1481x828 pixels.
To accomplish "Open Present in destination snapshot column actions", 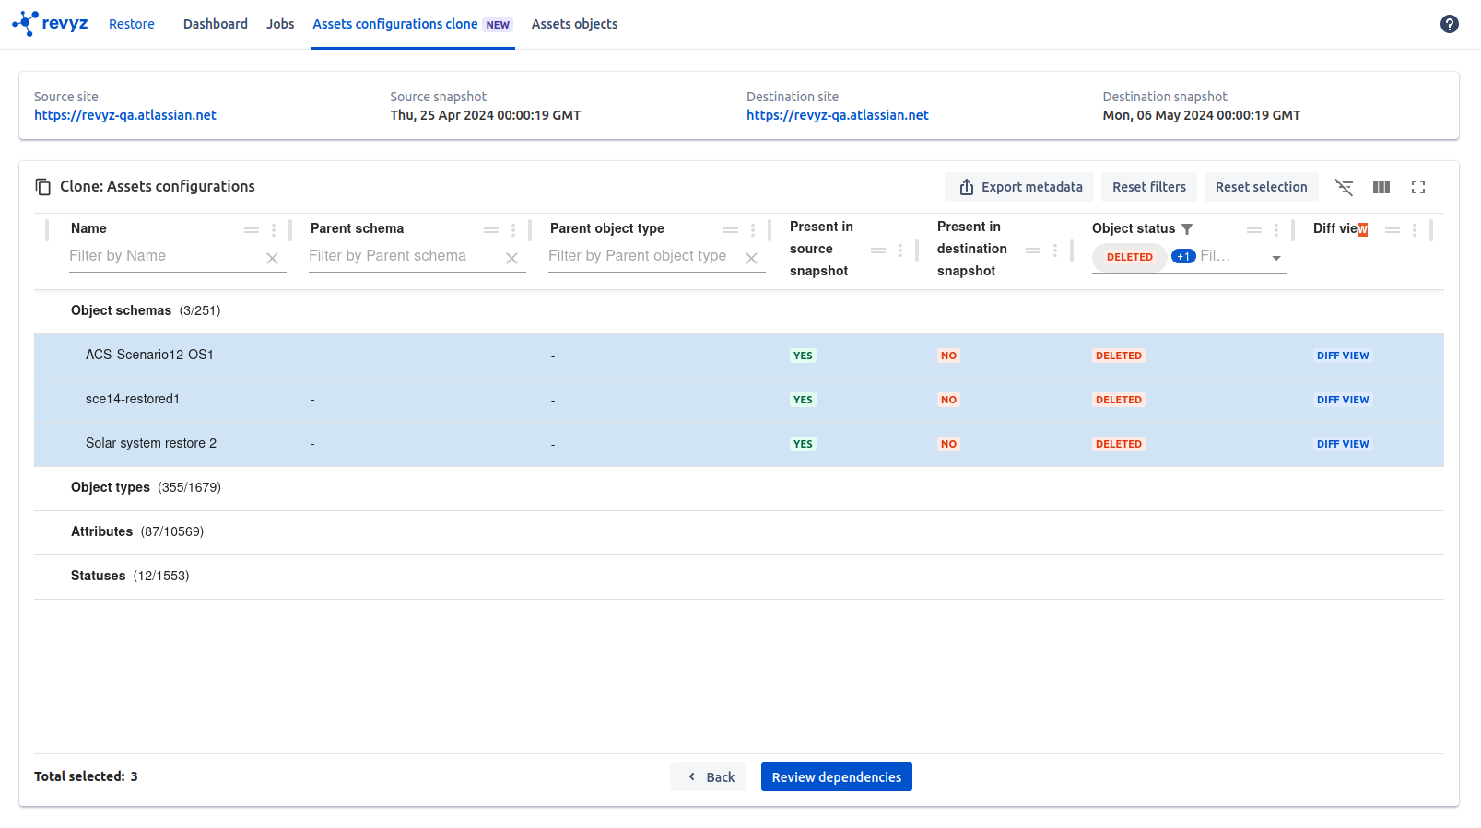I will [x=1055, y=251].
